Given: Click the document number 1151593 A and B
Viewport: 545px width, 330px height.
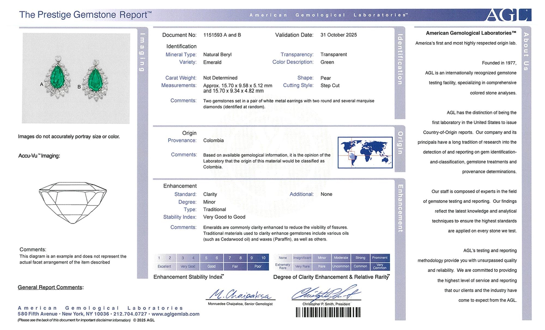Looking at the screenshot, I should coord(222,35).
